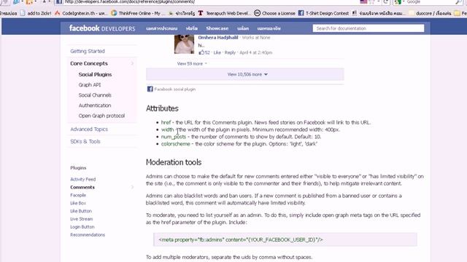Click the 'href' attribute name
Viewport: 467px width, 262px height.
tap(166, 122)
